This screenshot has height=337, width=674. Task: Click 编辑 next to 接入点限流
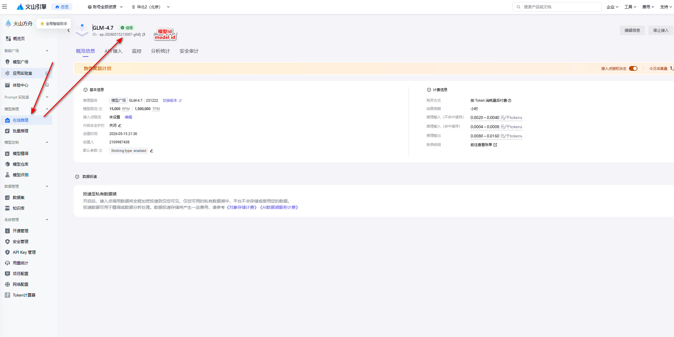[128, 117]
